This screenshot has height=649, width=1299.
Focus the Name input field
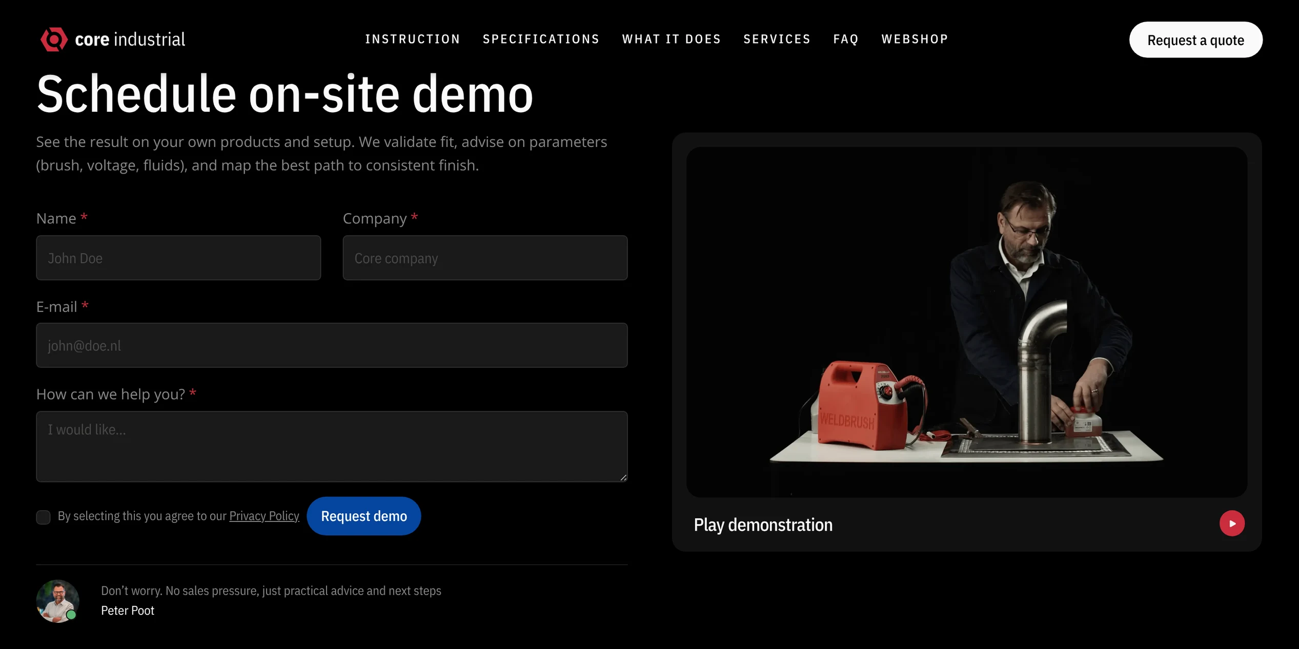(178, 258)
